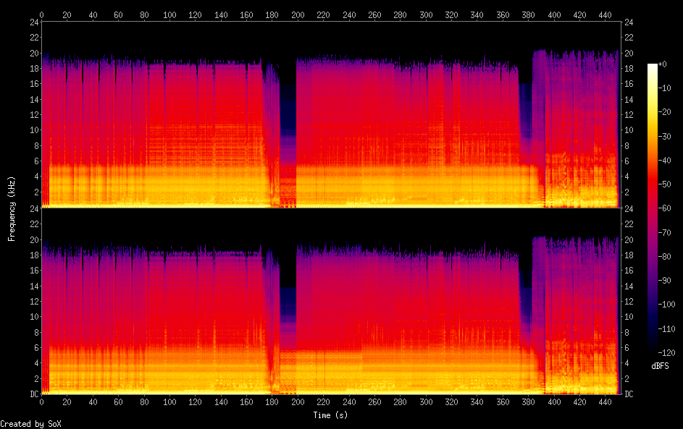Screen dimensions: 683x429
Task: Click "200" on the bottom time axis
Action: tap(298, 402)
